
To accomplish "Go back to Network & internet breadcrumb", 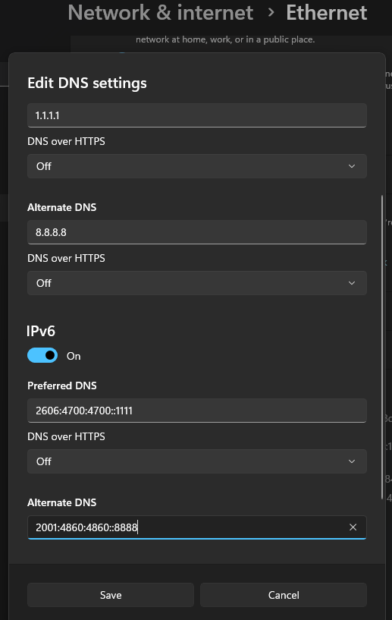I will click(161, 13).
